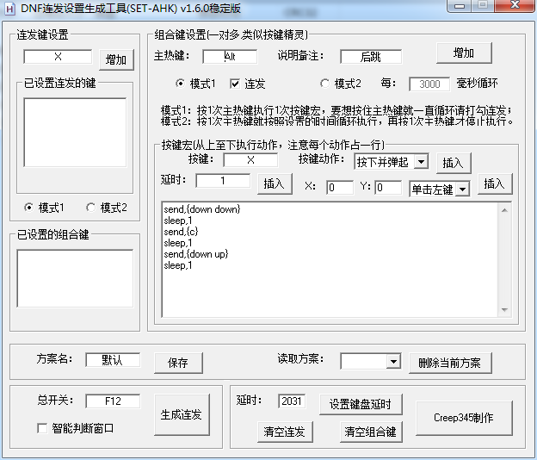537x460 pixels.
Task: Click 插入 button next to 按键动作
Action: [x=454, y=163]
